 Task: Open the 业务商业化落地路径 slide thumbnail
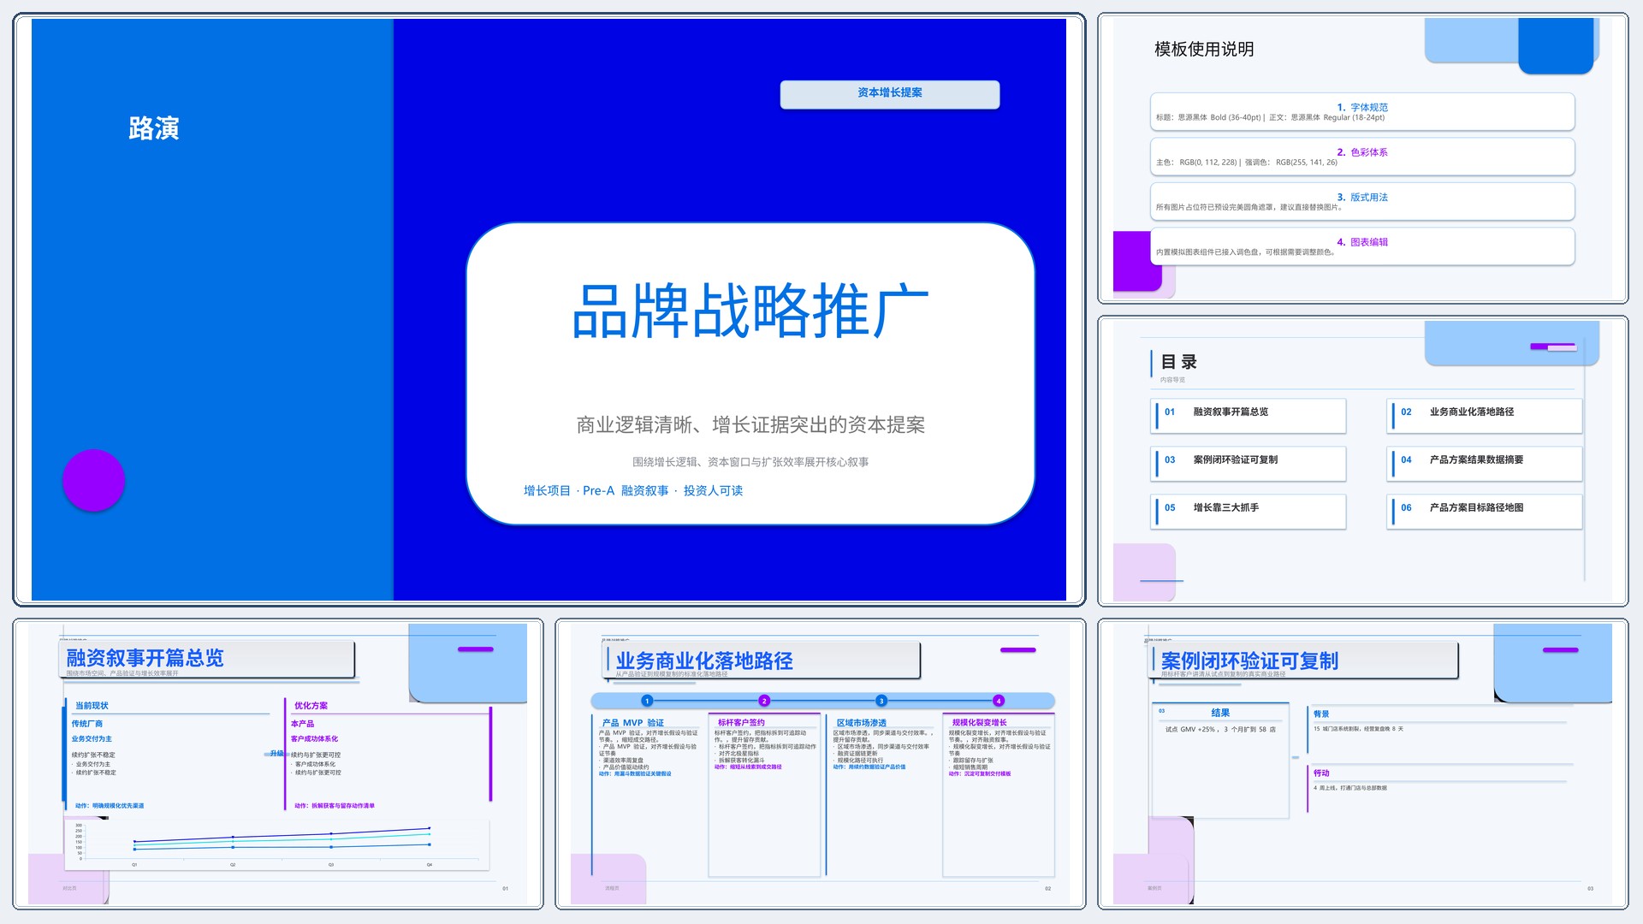[x=820, y=764]
